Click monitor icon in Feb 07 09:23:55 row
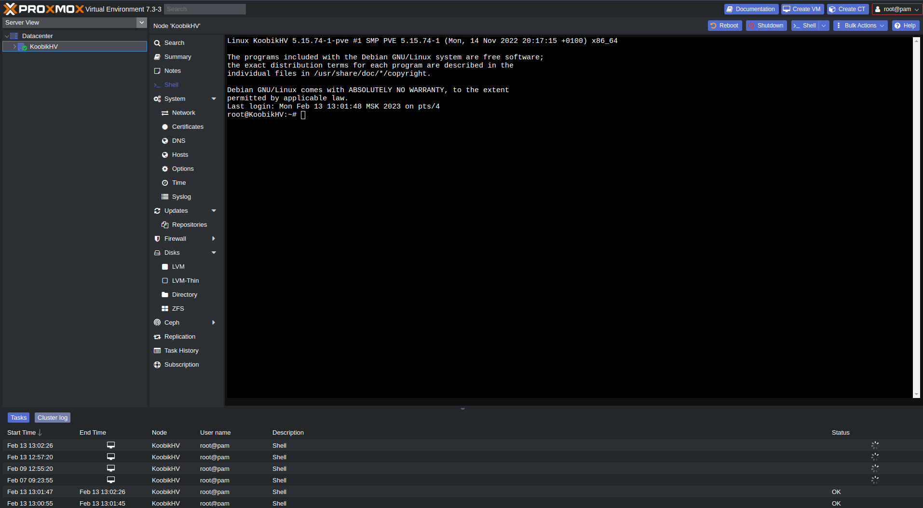The image size is (923, 508). [x=111, y=480]
